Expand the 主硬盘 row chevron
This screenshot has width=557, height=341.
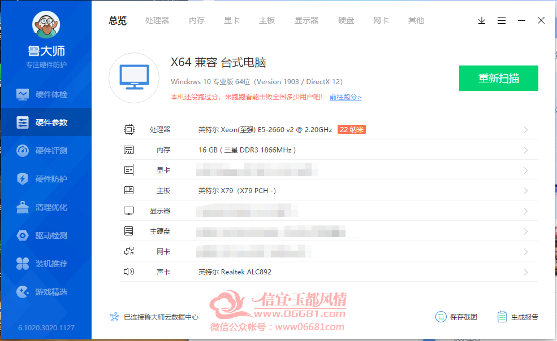pyautogui.click(x=526, y=231)
